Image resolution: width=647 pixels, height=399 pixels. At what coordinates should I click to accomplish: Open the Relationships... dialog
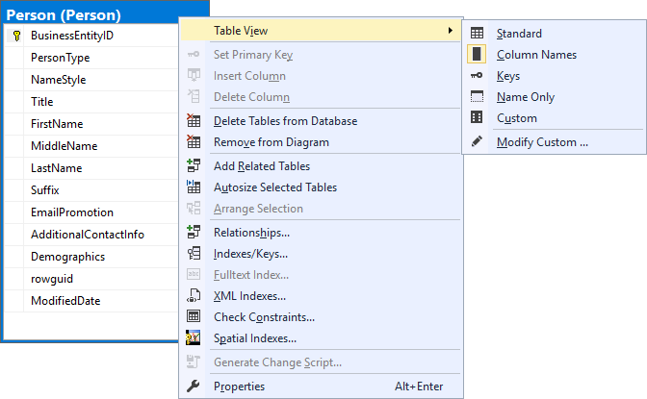pos(251,233)
